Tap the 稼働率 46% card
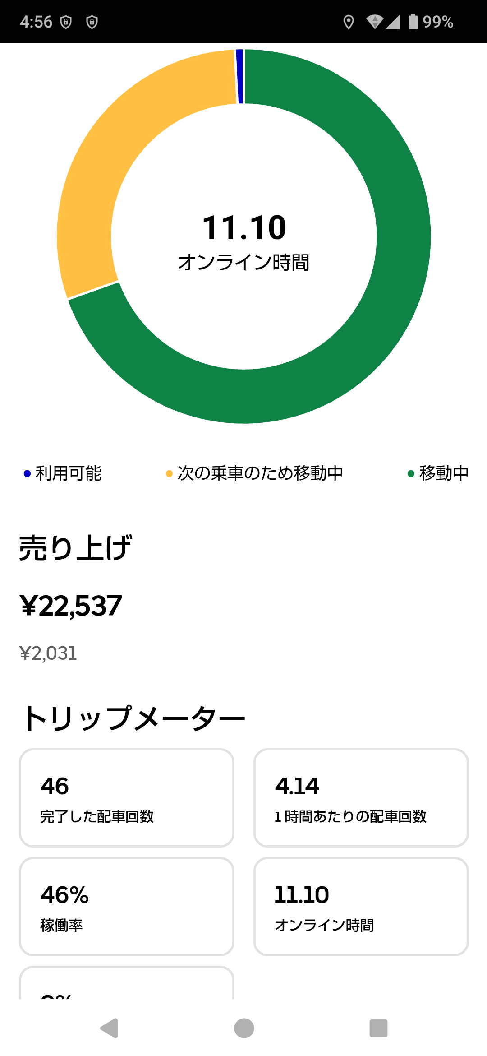 (x=127, y=906)
